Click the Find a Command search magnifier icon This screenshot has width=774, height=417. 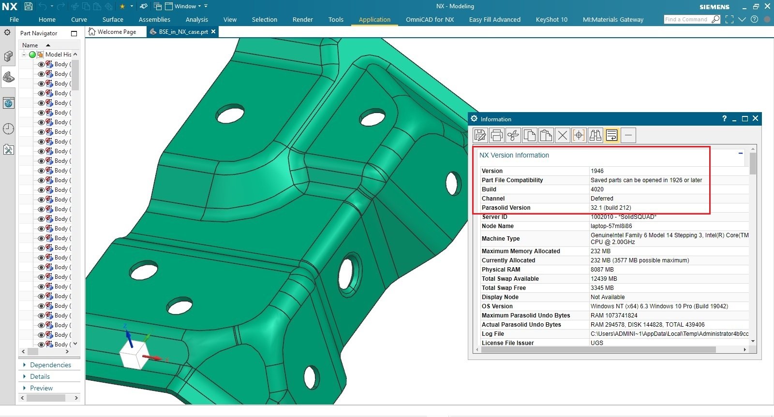tap(715, 19)
